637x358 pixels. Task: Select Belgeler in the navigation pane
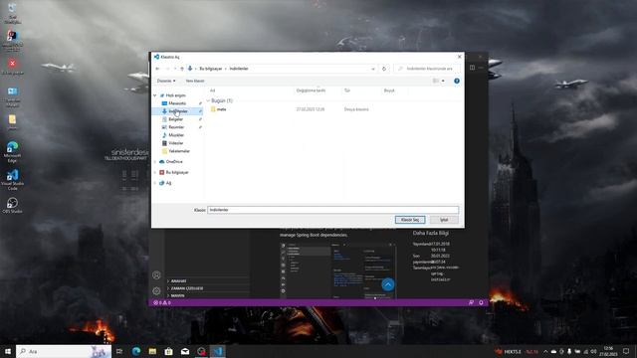tap(176, 119)
